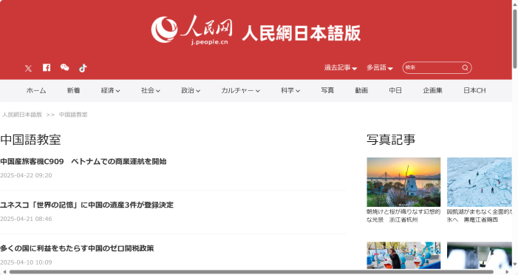Open the 写真 navigation item
This screenshot has width=518, height=275.
pos(327,91)
